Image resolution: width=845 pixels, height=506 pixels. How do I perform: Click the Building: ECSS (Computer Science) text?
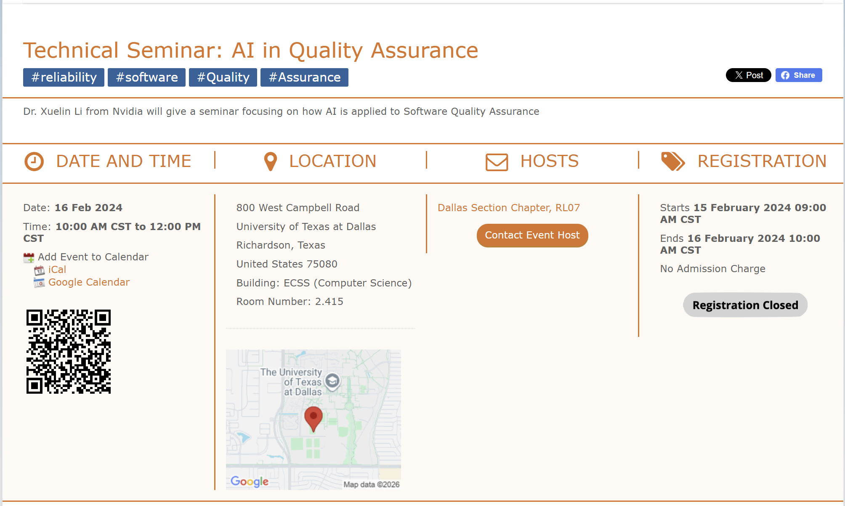click(324, 283)
